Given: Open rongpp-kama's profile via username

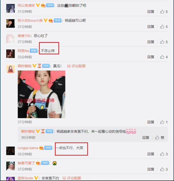Looking at the screenshot, I should (x=28, y=148).
